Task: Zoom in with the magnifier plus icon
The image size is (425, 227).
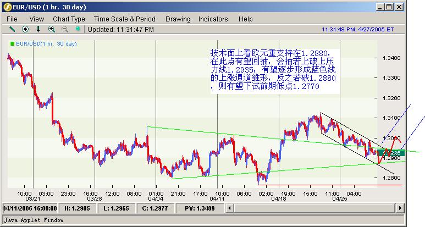Action: 52,29
